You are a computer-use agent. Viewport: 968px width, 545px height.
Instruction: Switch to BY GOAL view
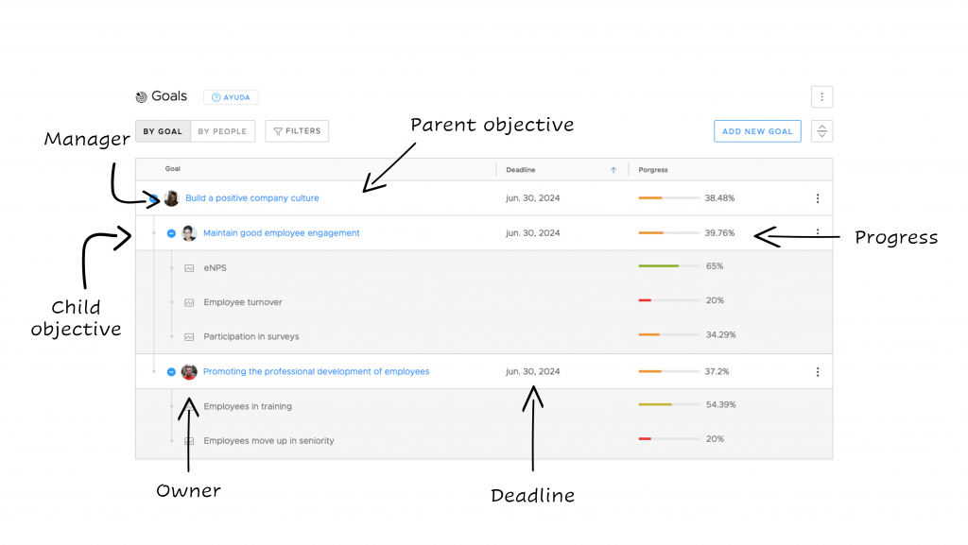163,131
